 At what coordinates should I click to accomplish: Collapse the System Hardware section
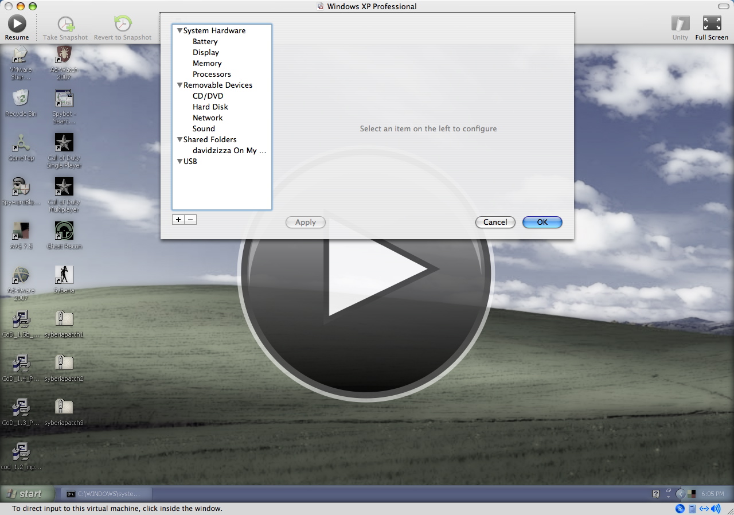coord(179,30)
